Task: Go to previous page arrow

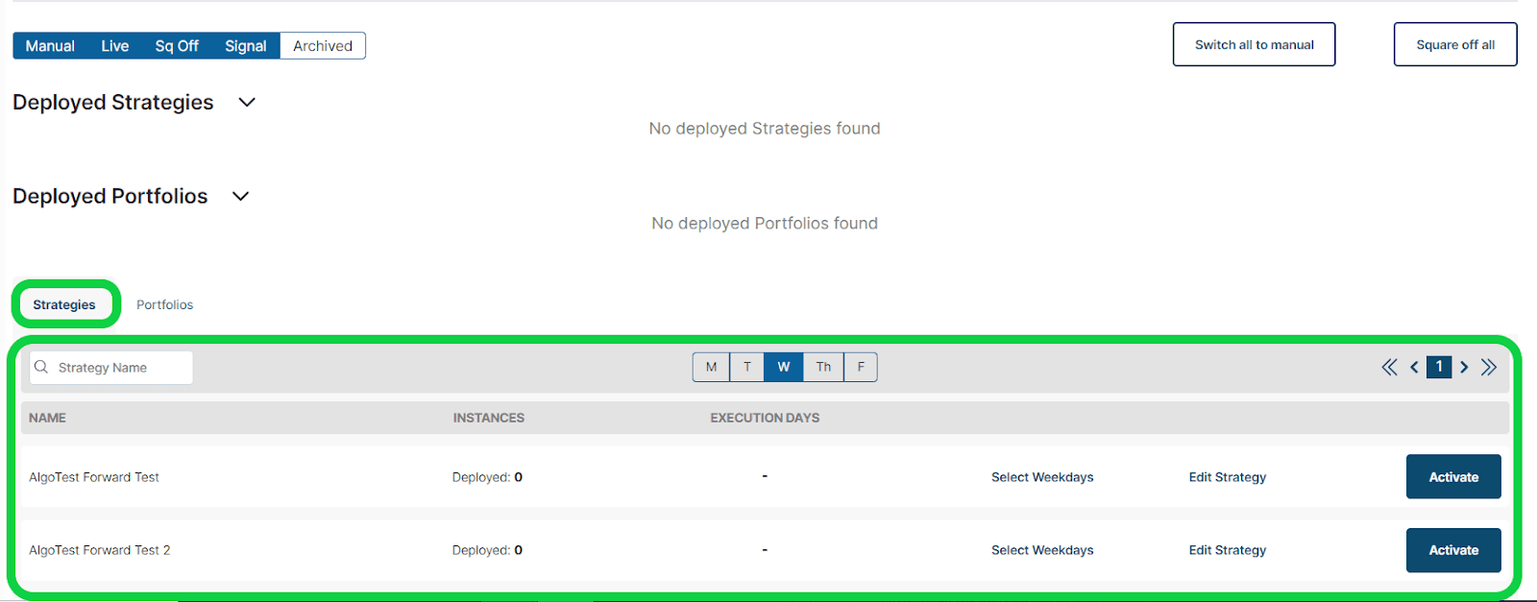Action: [x=1414, y=367]
